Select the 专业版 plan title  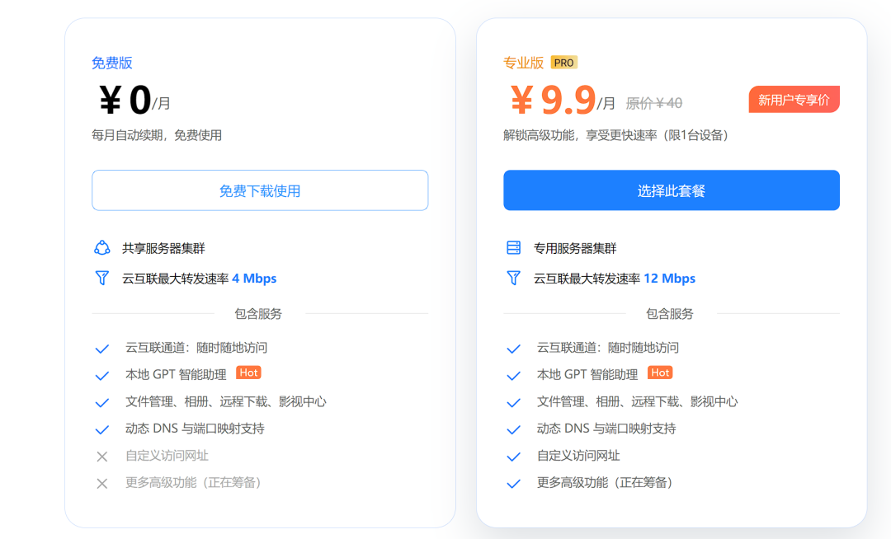tap(523, 63)
